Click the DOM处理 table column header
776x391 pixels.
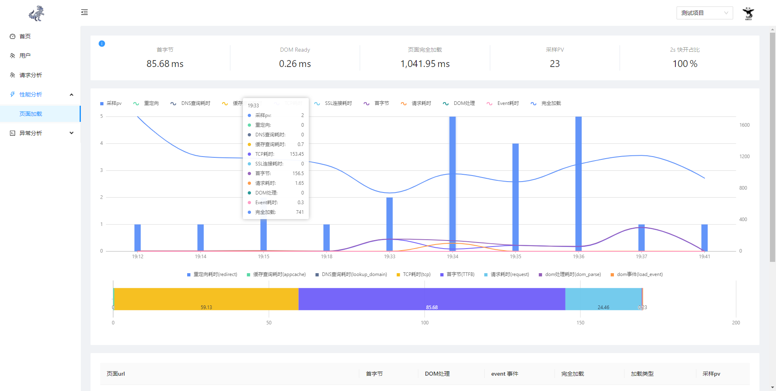[437, 374]
